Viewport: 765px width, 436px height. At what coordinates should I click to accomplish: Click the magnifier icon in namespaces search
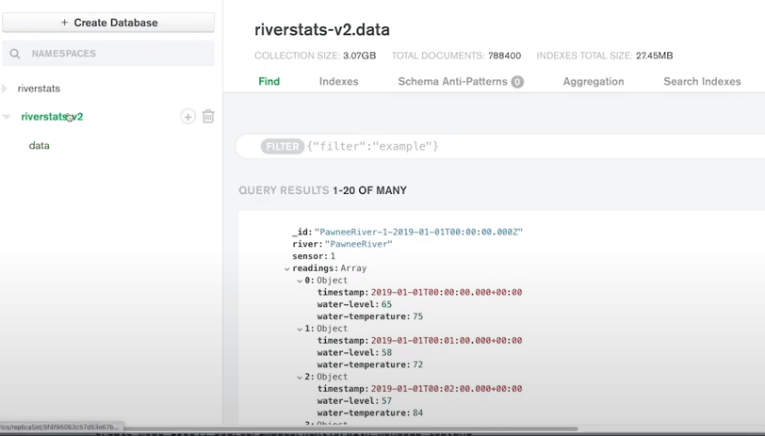coord(15,54)
